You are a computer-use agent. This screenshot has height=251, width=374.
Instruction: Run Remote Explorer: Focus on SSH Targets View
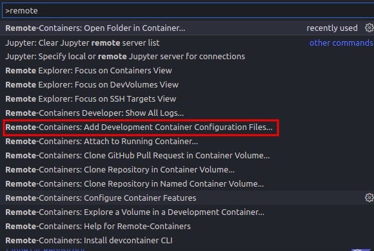[187, 99]
